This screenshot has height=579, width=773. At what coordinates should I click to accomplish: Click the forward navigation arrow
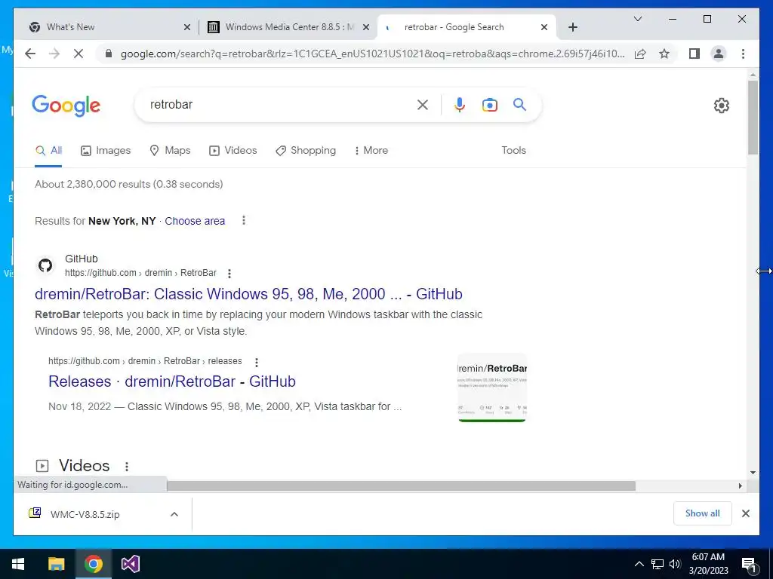[54, 54]
